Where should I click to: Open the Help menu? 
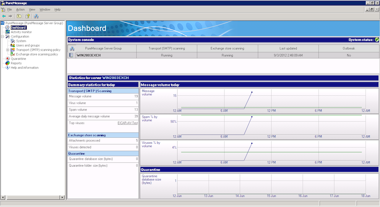click(x=57, y=9)
